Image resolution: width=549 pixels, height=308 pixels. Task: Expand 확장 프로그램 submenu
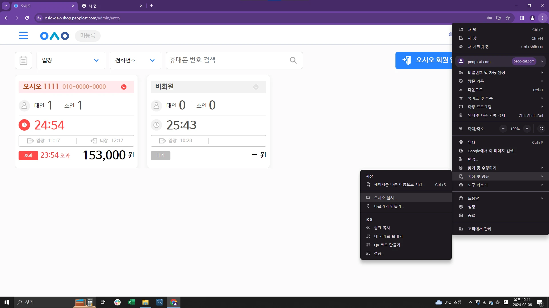pos(500,107)
